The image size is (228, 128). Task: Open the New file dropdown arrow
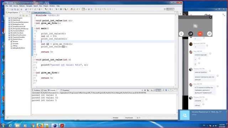point(10,9)
